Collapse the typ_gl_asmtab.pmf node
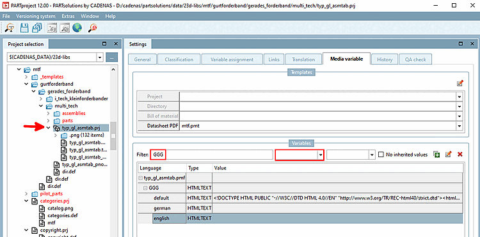Viewport: 480px width, 237px height. point(141,178)
